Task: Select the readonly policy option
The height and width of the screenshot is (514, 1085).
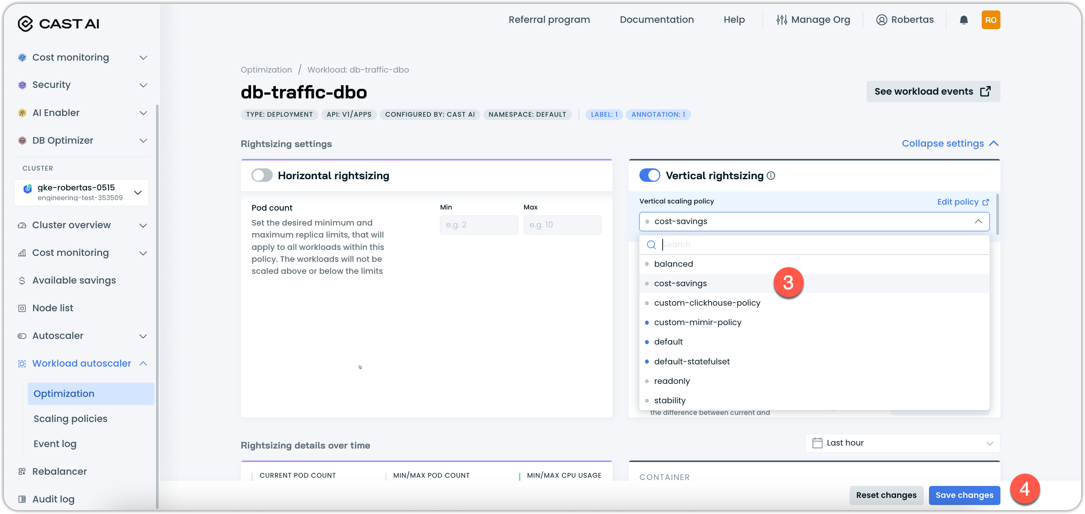Action: click(814, 381)
